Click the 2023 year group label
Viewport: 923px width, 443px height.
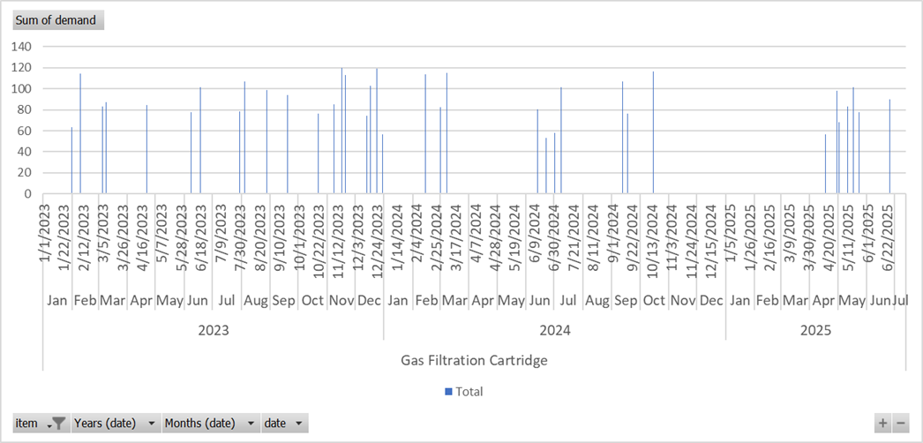click(214, 331)
